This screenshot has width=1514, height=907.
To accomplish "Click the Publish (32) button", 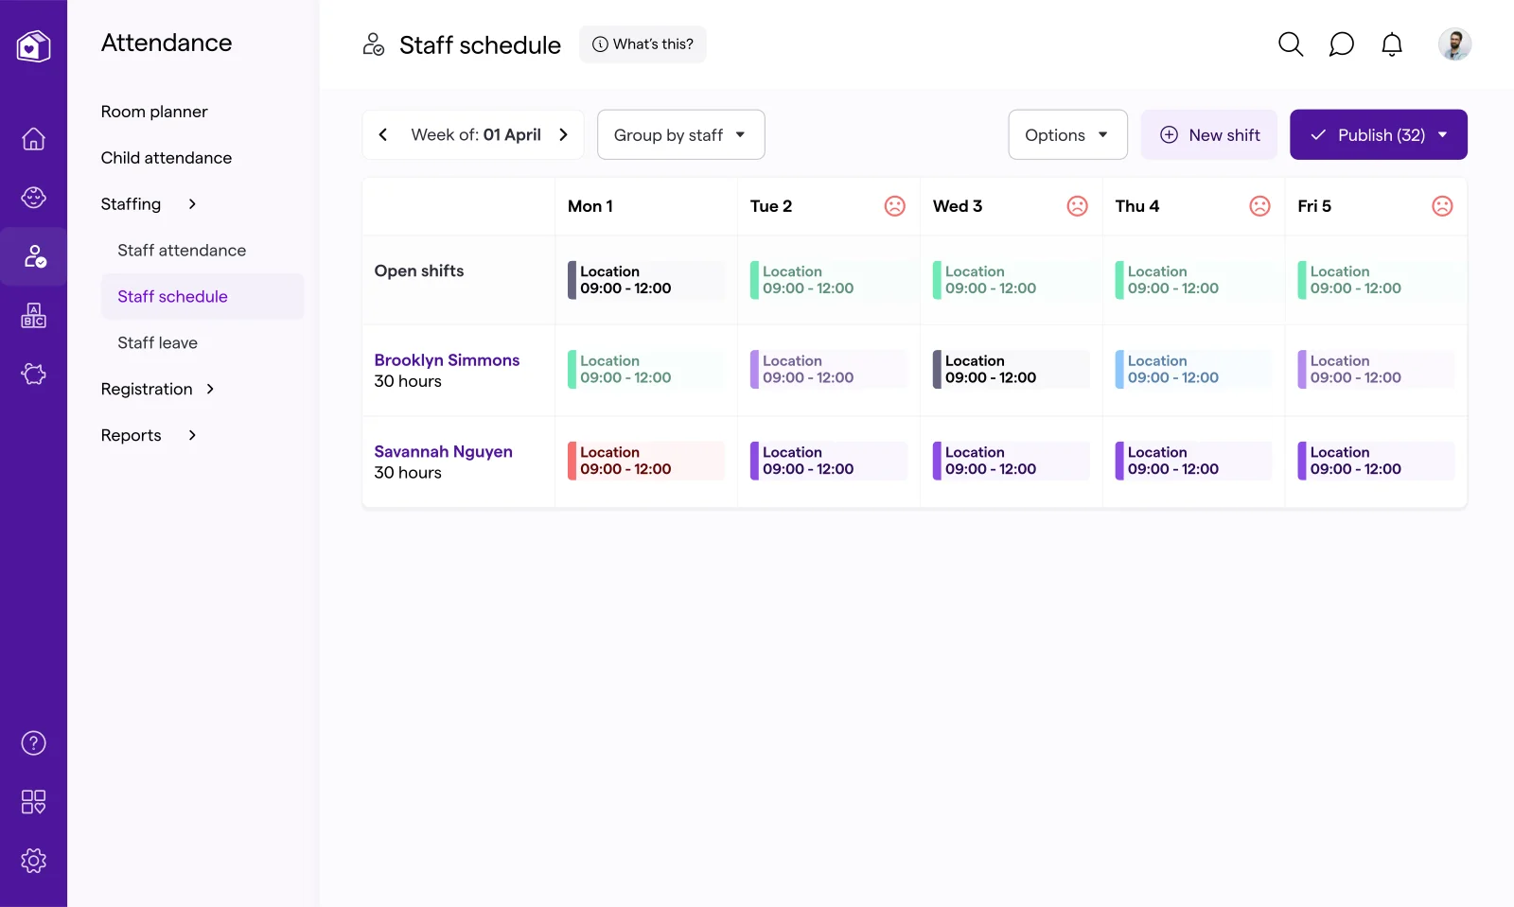I will [1366, 134].
